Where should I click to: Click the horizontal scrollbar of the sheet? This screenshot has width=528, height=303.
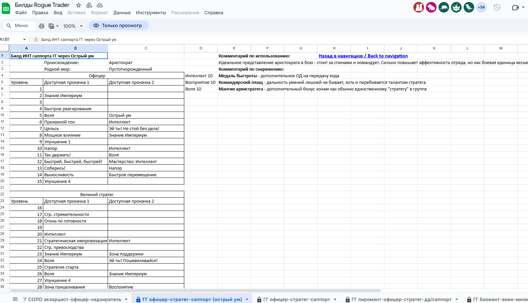(196, 291)
